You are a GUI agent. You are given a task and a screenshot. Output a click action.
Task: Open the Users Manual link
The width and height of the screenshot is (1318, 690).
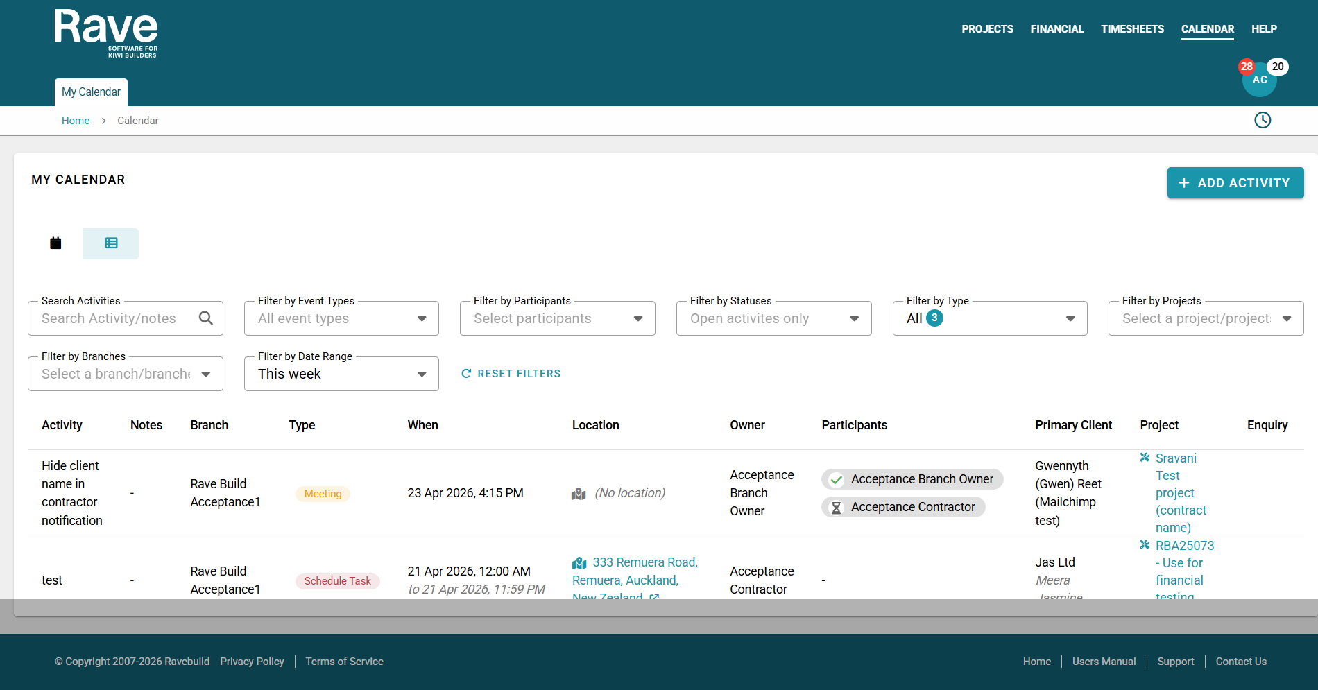(x=1104, y=662)
